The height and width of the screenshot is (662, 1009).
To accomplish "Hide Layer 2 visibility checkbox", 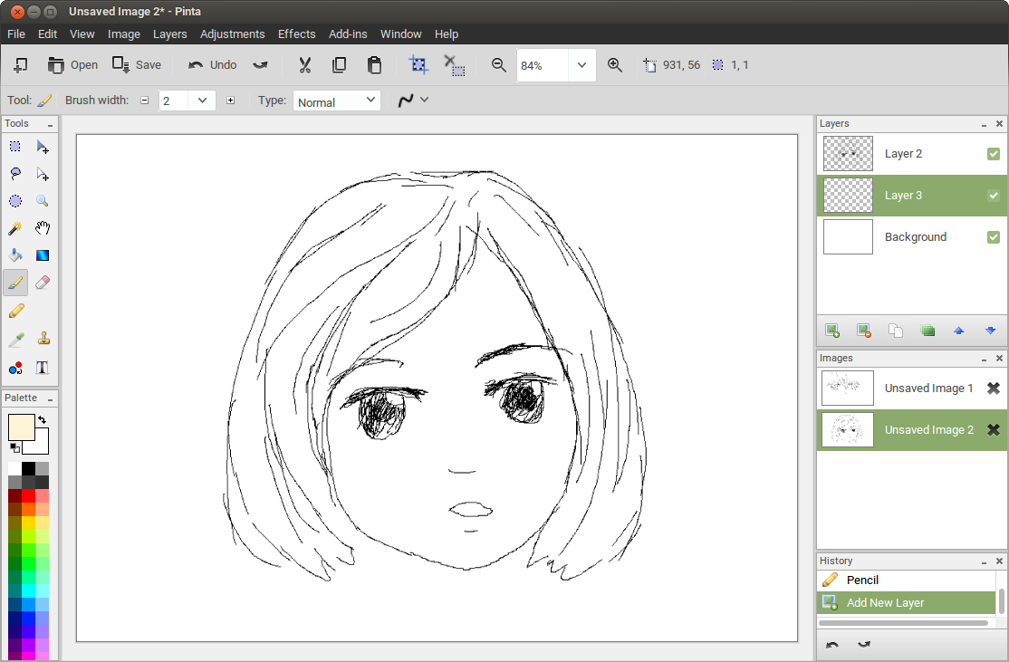I will pyautogui.click(x=994, y=154).
